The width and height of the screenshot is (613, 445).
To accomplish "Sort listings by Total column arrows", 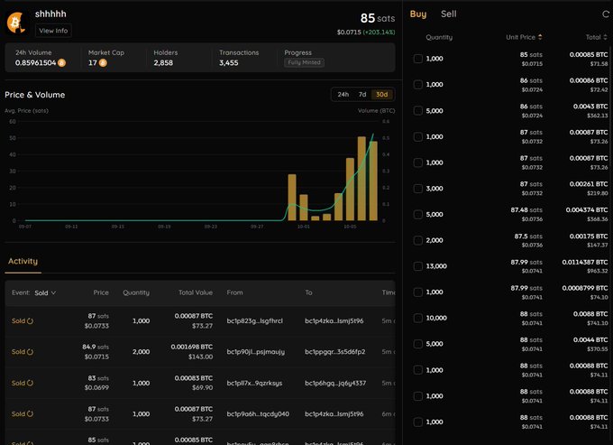I will 606,37.
